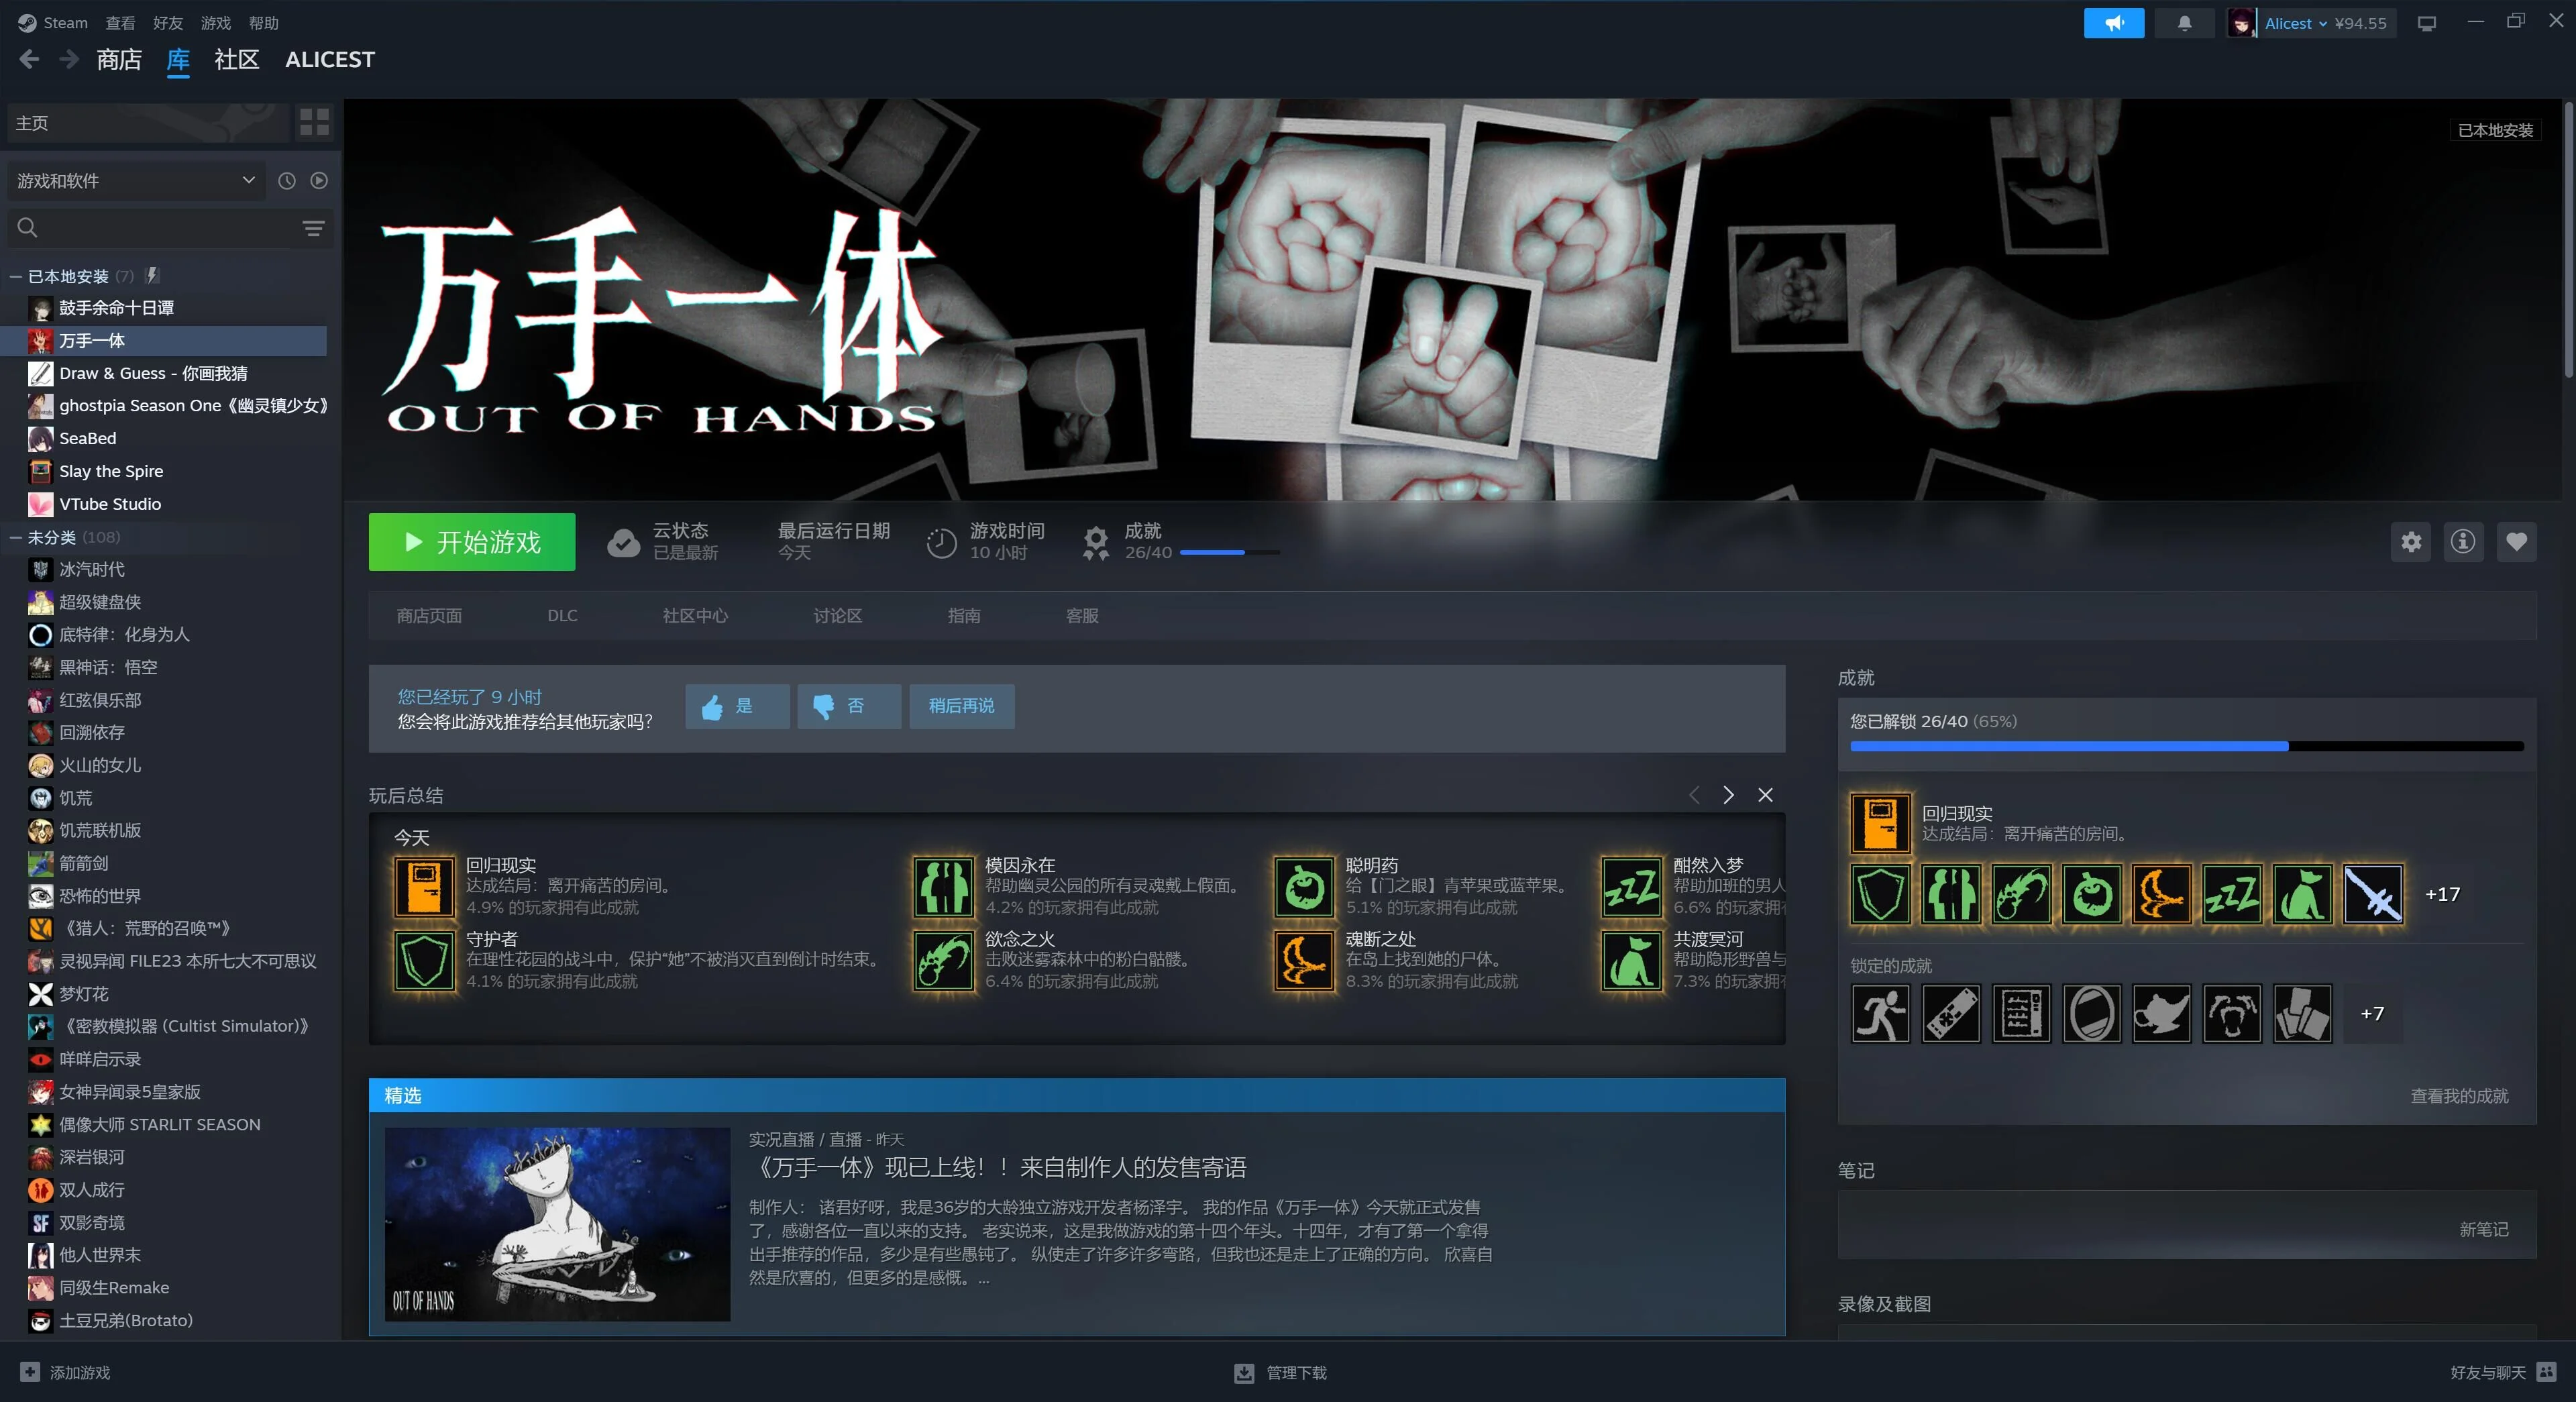Open the 指南 tab

pos(964,616)
